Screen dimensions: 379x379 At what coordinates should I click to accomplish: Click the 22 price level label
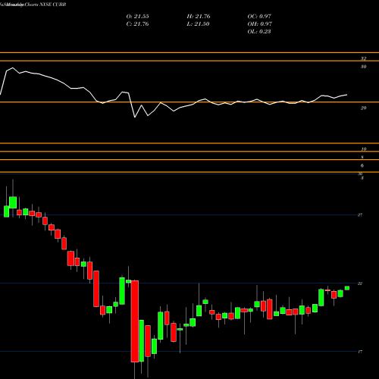360,283
